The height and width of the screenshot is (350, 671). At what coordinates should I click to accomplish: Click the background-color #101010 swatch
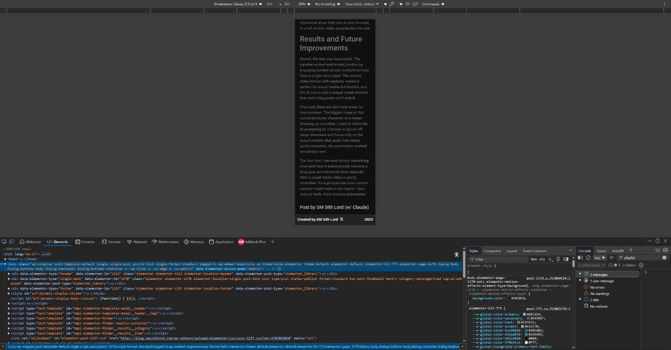(x=510, y=298)
